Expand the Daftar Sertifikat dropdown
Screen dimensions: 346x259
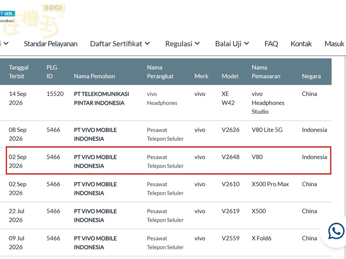coord(120,44)
